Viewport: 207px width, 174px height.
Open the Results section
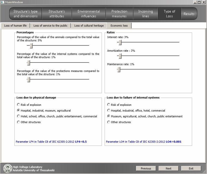coord(189,14)
